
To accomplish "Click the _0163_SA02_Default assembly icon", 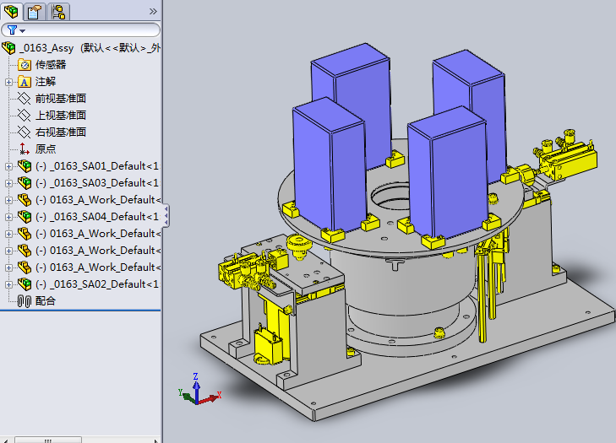I will [x=25, y=284].
